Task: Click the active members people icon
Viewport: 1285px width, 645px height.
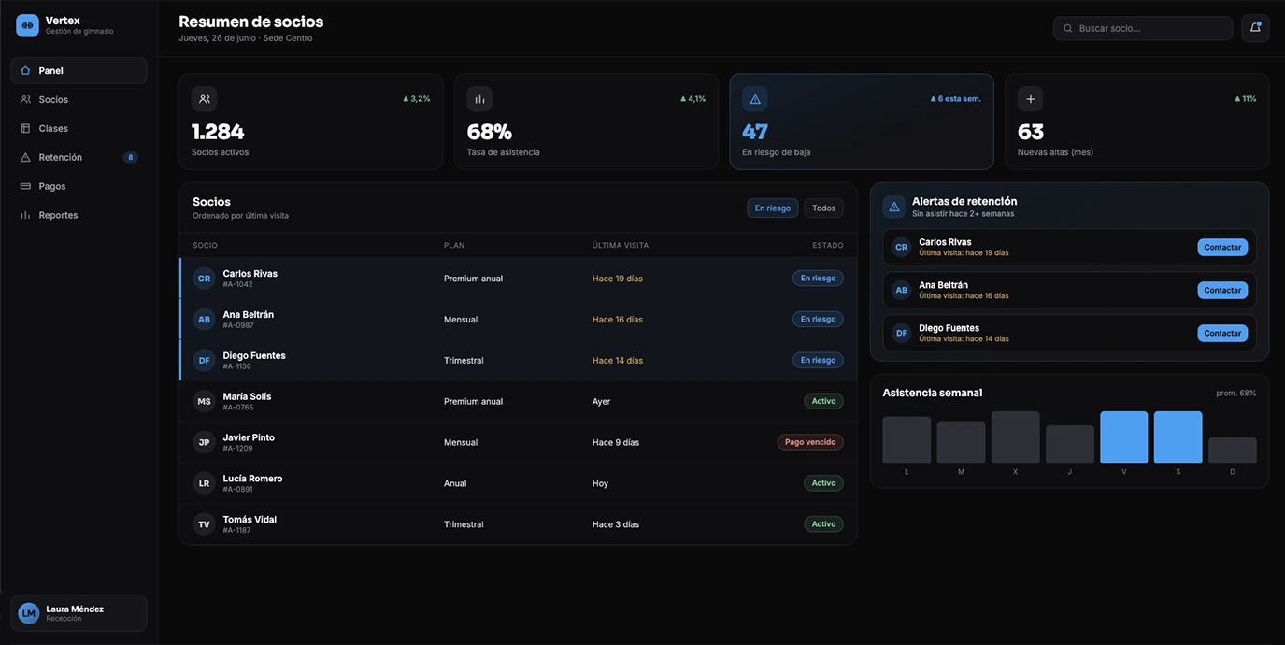Action: (205, 99)
